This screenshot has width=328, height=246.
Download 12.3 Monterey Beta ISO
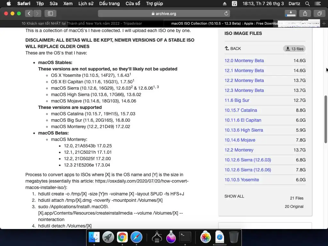pos(244,90)
